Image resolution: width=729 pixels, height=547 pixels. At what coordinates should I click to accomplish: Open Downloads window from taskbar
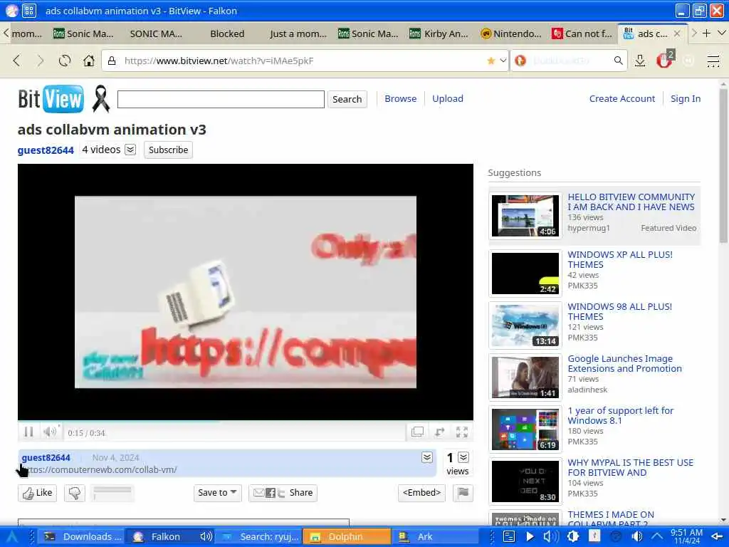(x=82, y=537)
